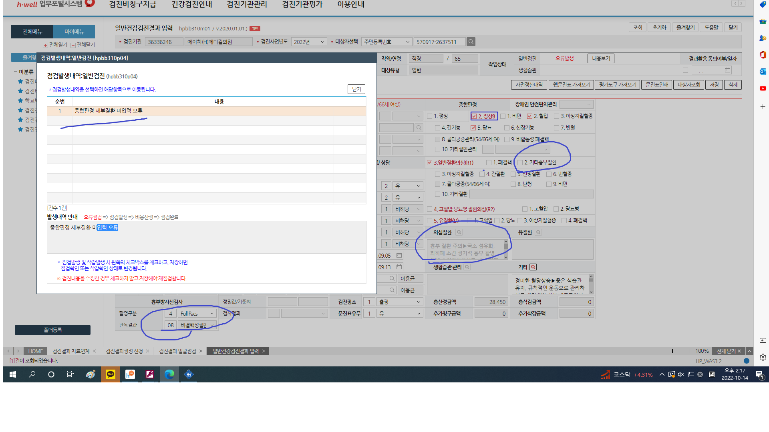Uncheck the 5. 당뇨 checkbox
Screen dimensions: 769x432
473,128
